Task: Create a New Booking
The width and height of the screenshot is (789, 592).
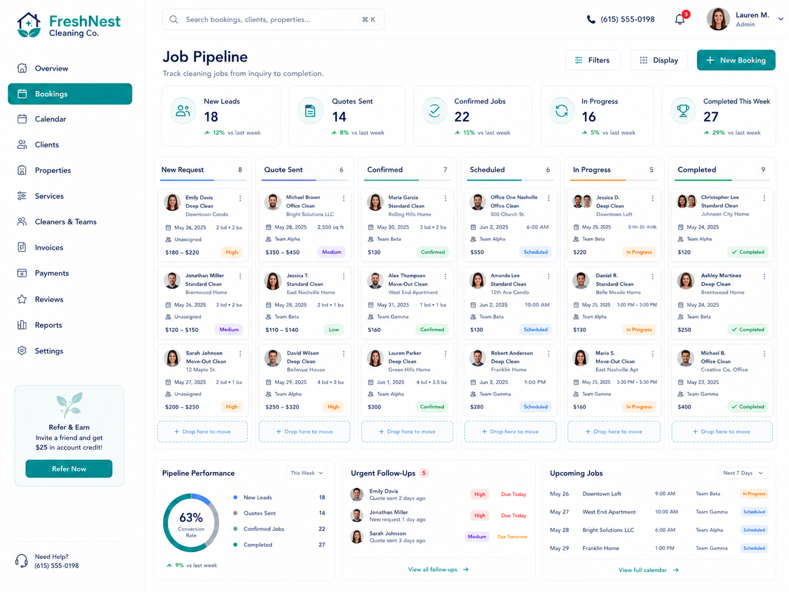Action: click(x=736, y=60)
